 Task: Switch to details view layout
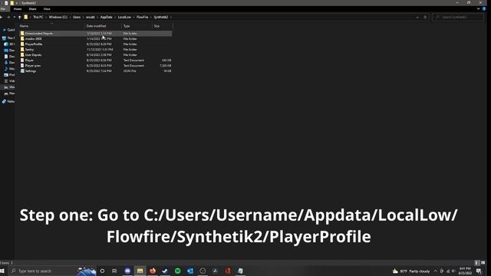coord(477,263)
